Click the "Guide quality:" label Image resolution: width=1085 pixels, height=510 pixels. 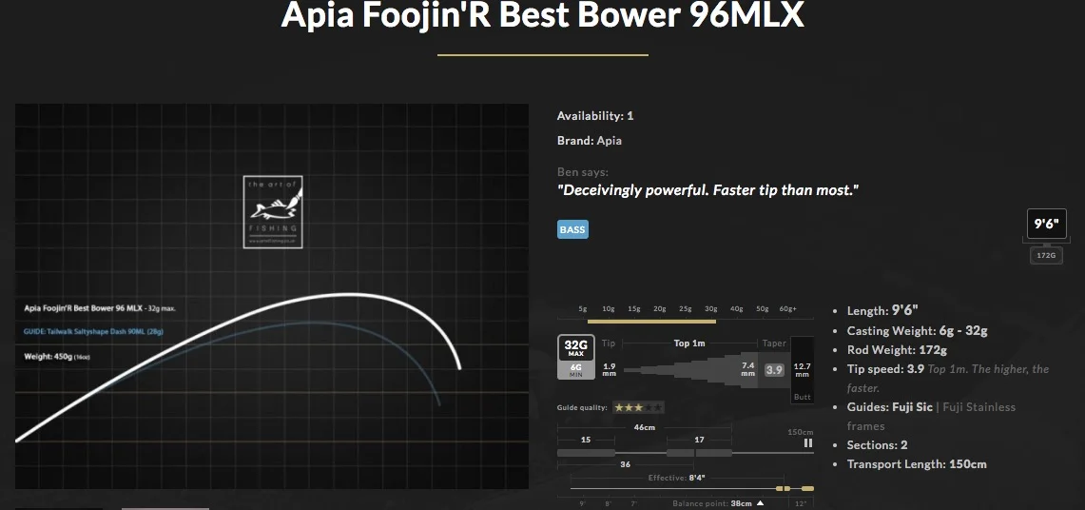pyautogui.click(x=582, y=407)
